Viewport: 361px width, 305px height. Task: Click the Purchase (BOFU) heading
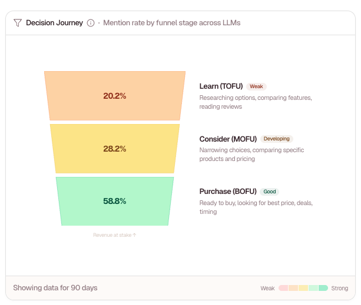pyautogui.click(x=228, y=192)
